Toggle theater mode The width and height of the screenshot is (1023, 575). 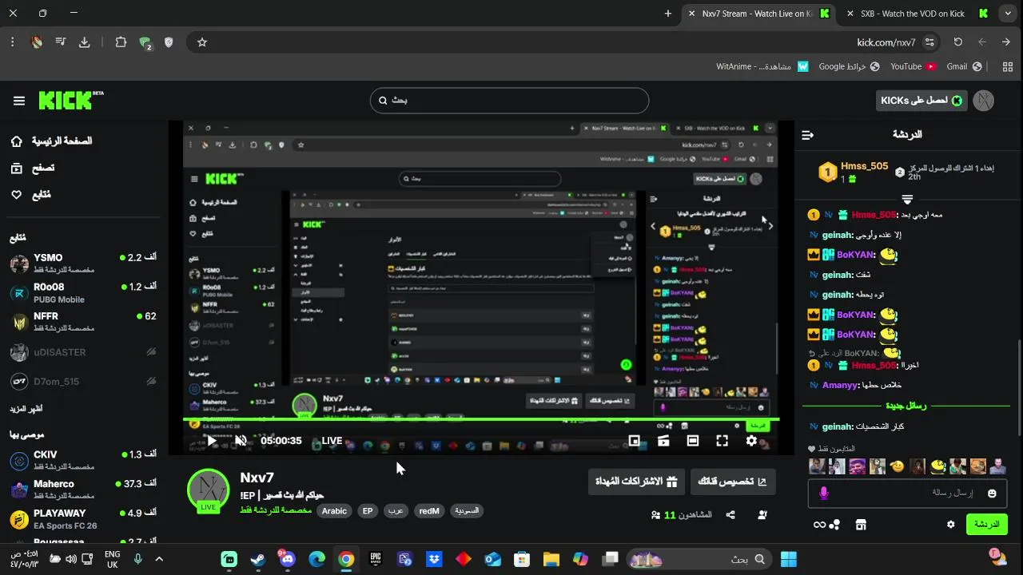pyautogui.click(x=693, y=441)
